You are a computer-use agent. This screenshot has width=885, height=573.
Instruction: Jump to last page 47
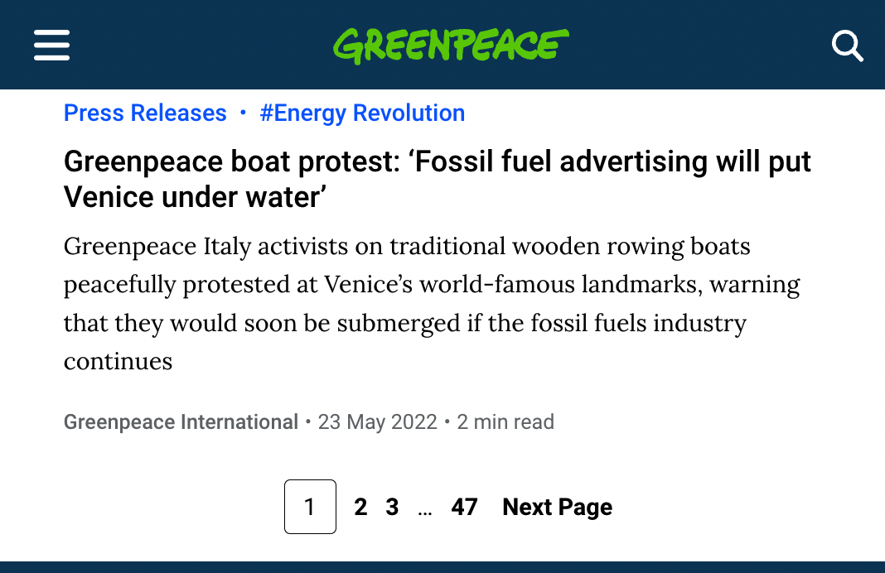464,507
